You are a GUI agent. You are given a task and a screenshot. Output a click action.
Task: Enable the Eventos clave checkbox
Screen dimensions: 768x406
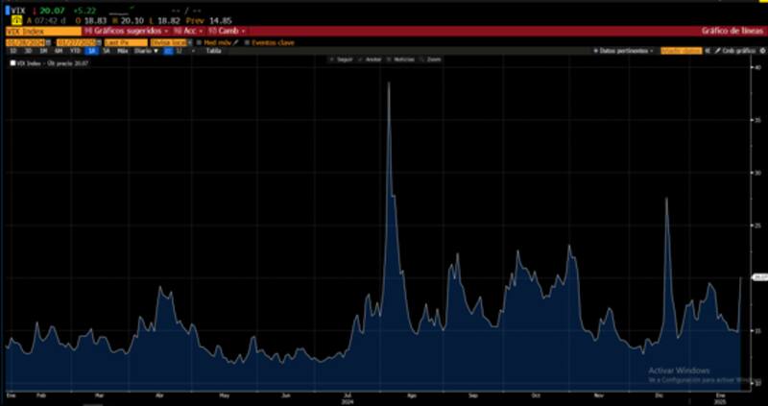coord(246,42)
